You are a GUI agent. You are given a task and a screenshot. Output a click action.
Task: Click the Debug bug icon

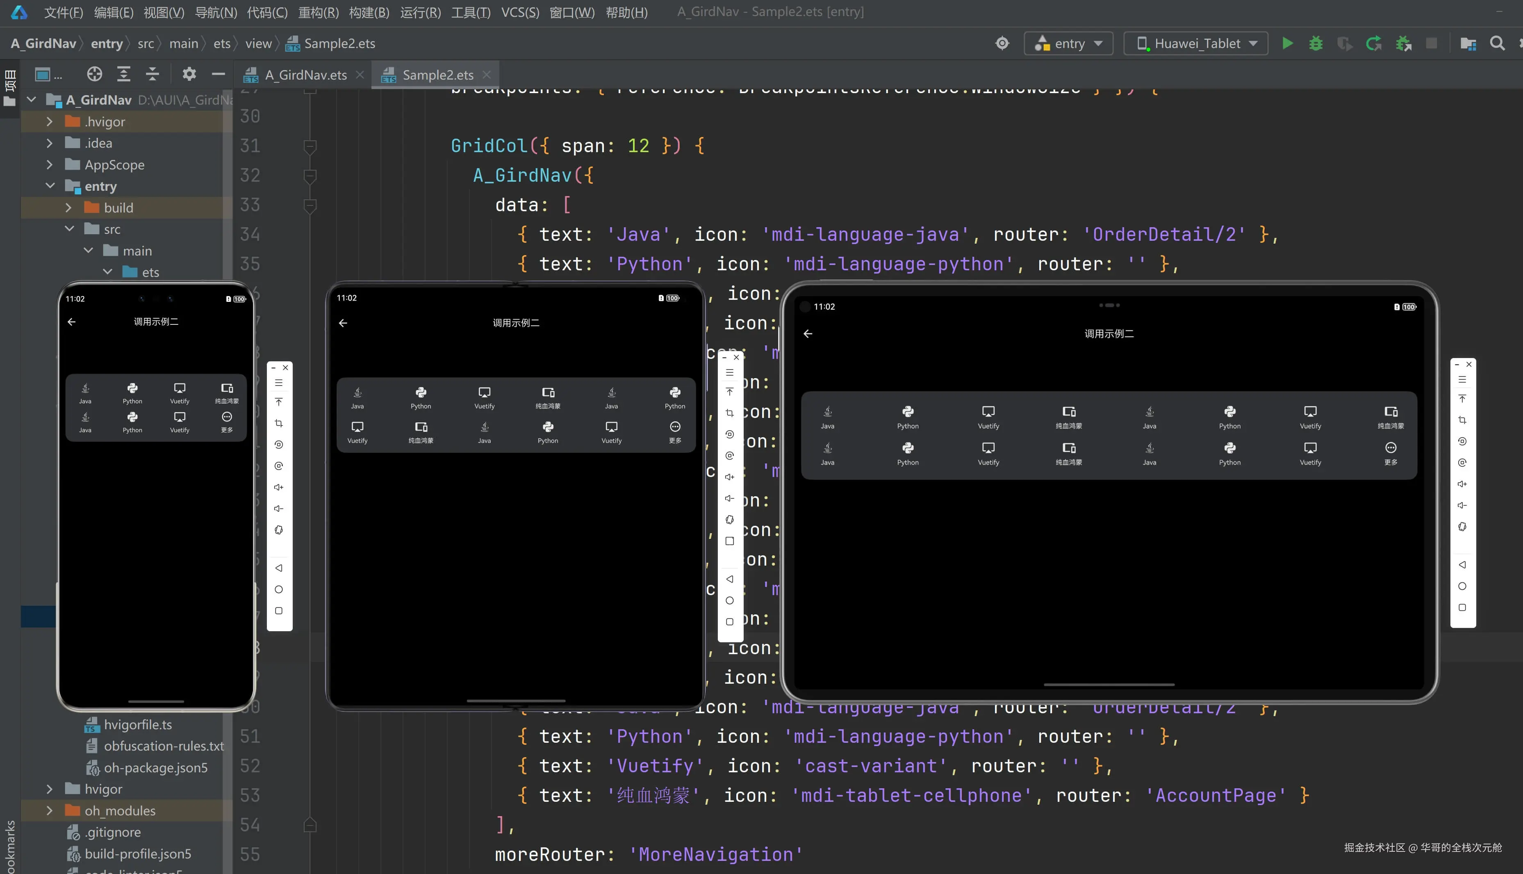(1316, 43)
